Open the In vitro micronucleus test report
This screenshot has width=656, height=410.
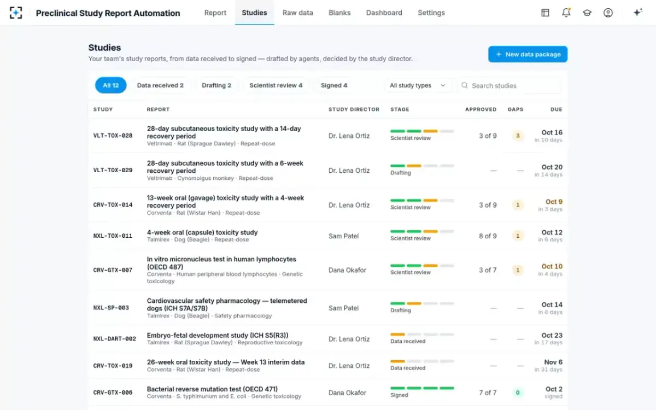pos(221,263)
